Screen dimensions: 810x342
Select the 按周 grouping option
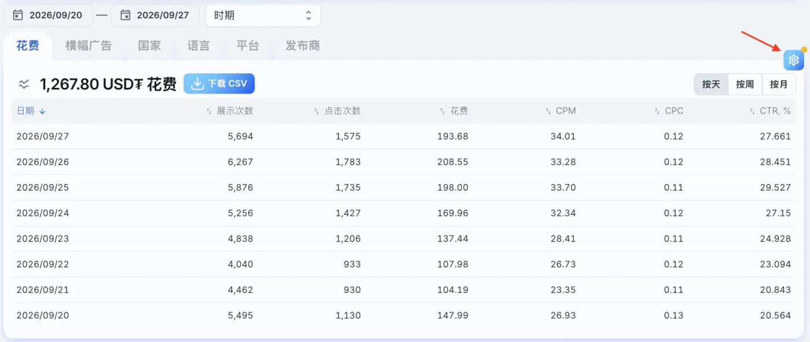[745, 84]
